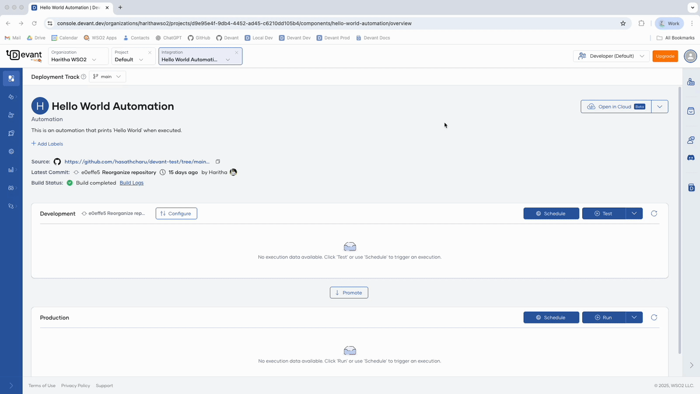This screenshot has width=700, height=394.
Task: Click Schedule in the Development card
Action: (551, 214)
